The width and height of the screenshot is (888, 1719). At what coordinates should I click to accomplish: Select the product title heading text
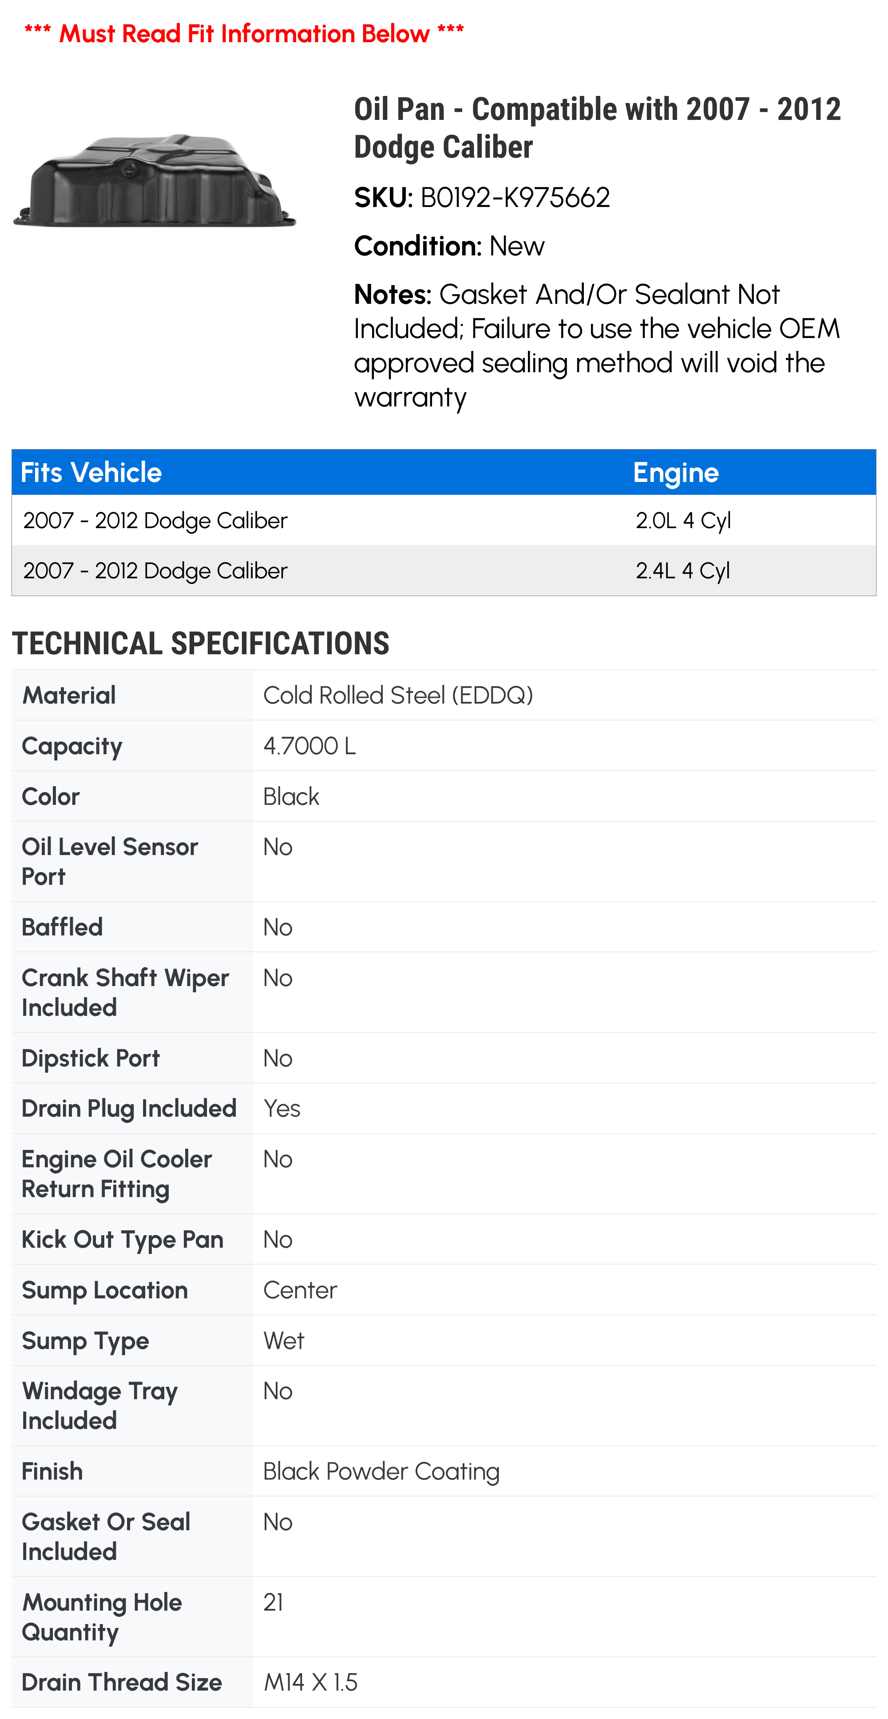pos(597,127)
